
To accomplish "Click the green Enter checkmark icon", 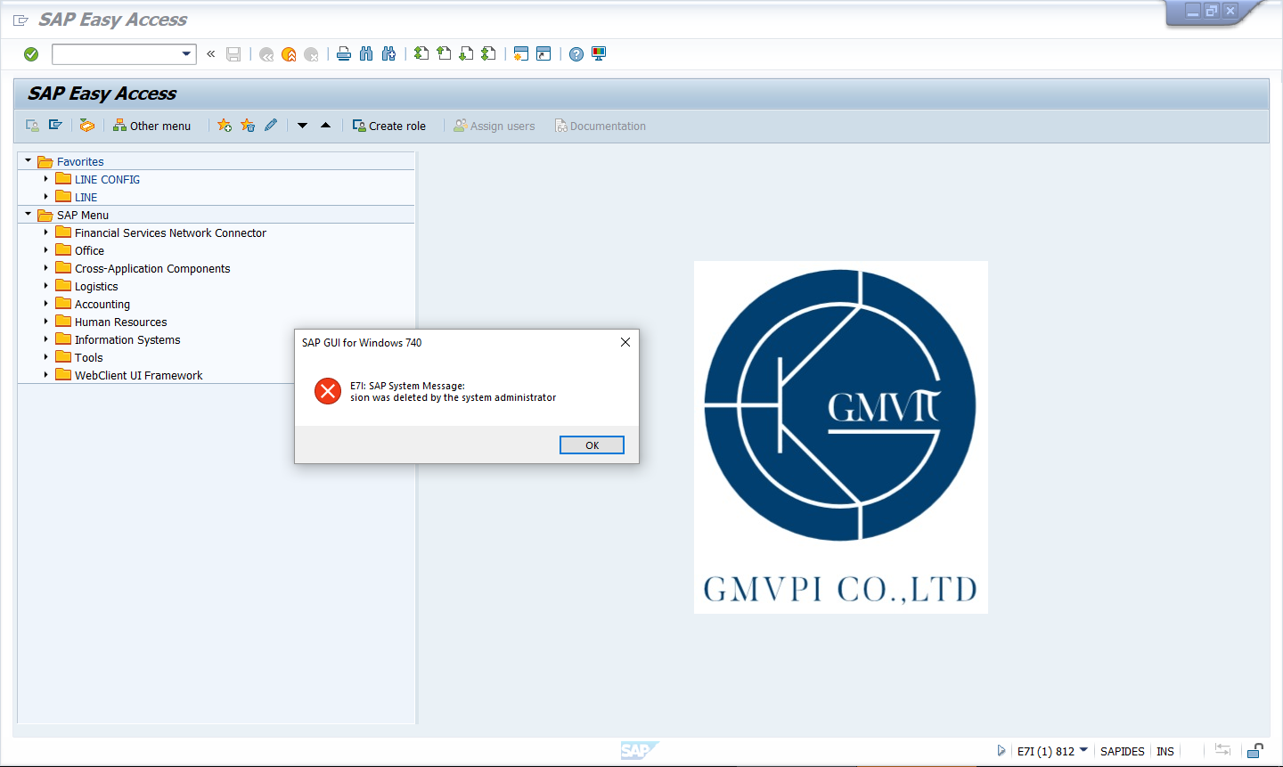I will click(31, 54).
